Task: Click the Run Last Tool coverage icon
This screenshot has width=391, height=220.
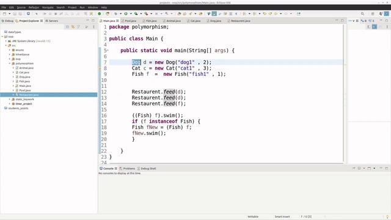Action: pos(136,13)
